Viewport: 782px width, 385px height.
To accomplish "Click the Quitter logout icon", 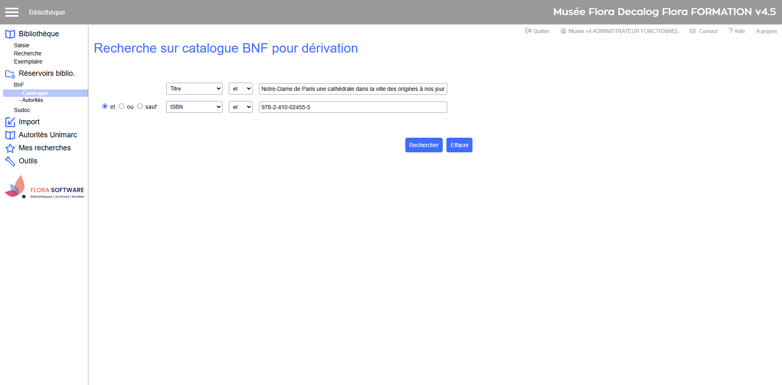I will [x=528, y=31].
